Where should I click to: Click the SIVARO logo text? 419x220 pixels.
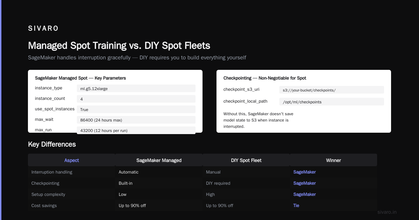pos(43,29)
